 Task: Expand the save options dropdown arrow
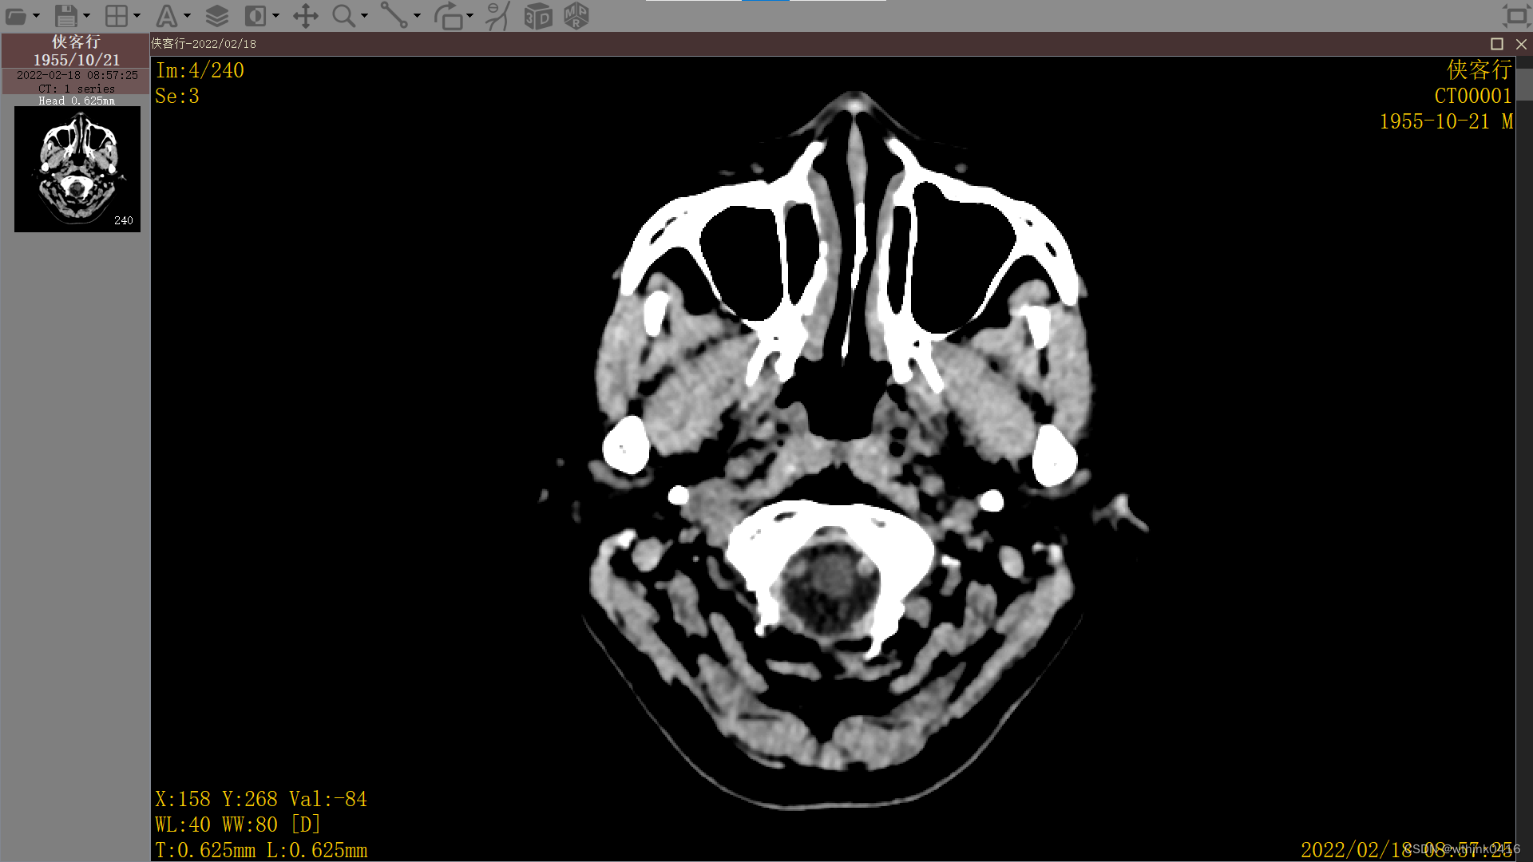(86, 16)
